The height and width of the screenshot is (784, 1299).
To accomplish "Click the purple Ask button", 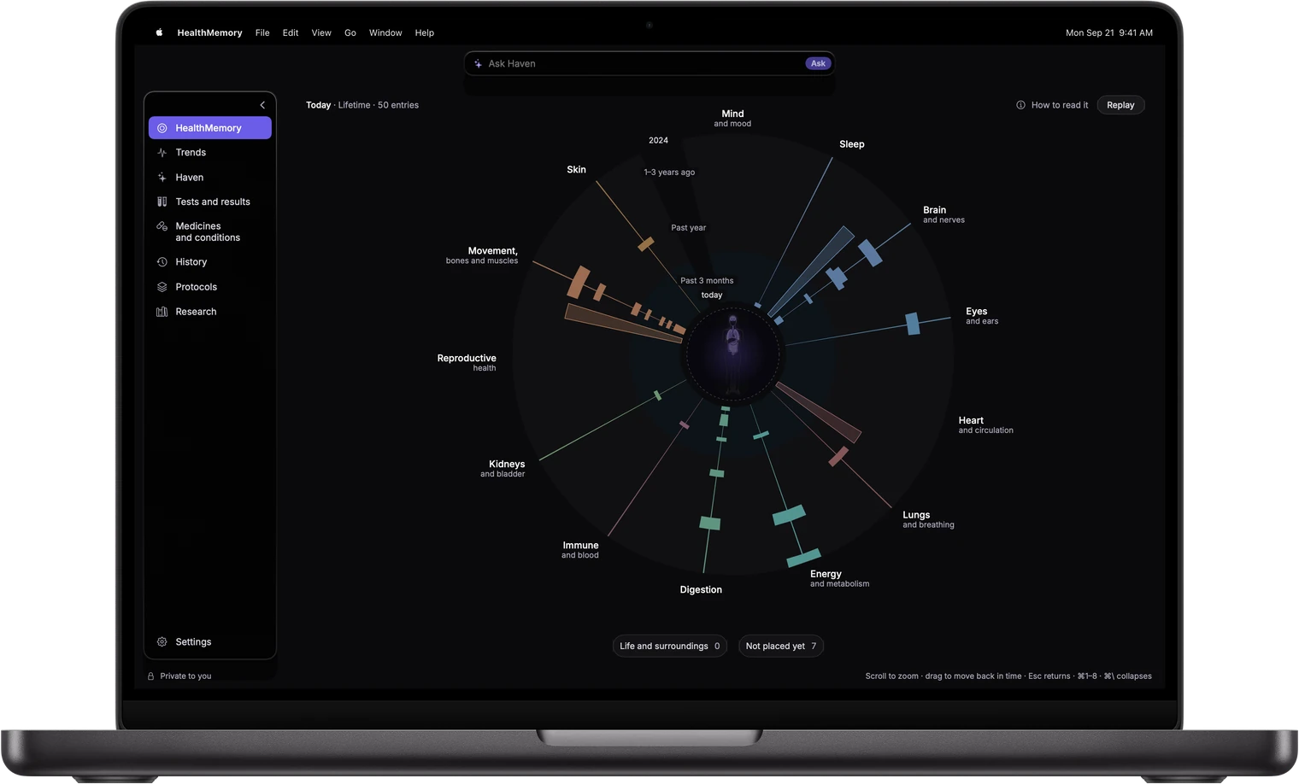I will pyautogui.click(x=818, y=63).
